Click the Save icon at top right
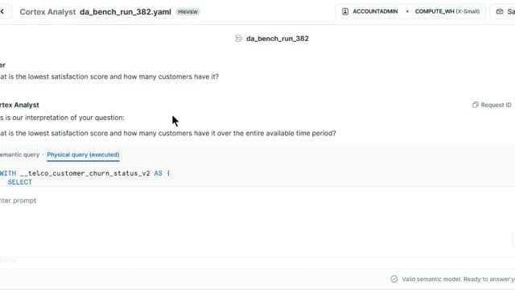 pyautogui.click(x=500, y=11)
